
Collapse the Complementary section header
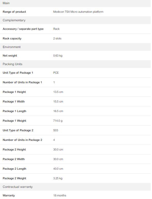tap(75, 20)
